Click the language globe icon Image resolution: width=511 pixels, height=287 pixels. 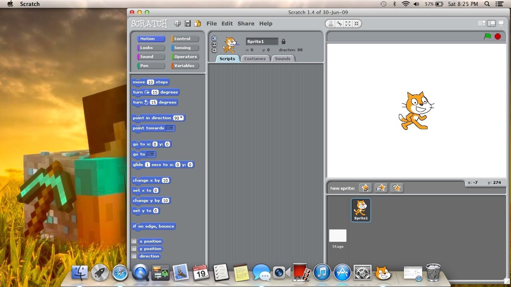tap(178, 24)
